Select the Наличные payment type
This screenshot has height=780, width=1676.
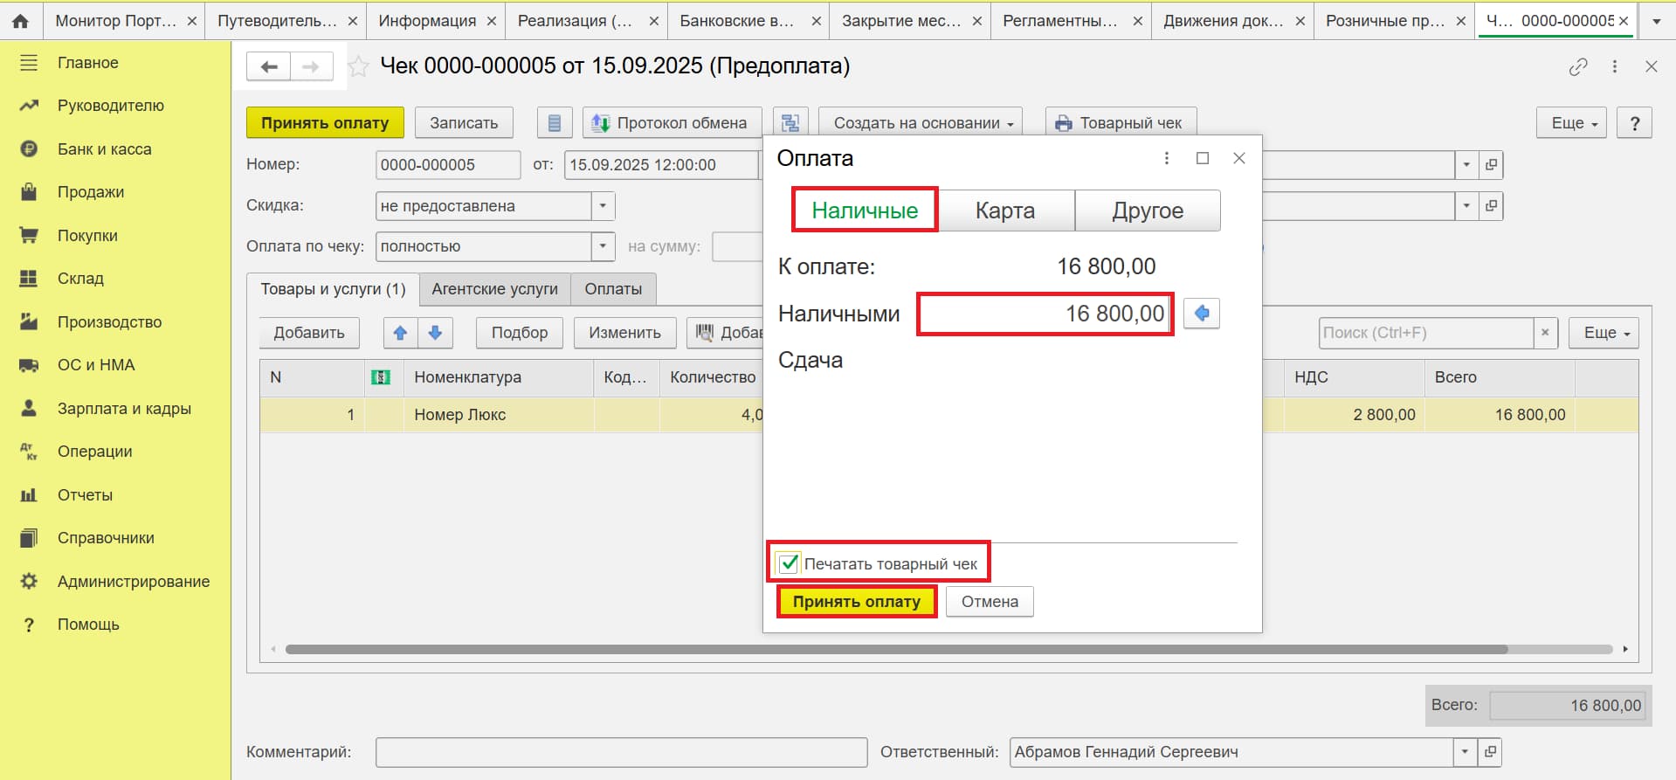[x=865, y=211]
